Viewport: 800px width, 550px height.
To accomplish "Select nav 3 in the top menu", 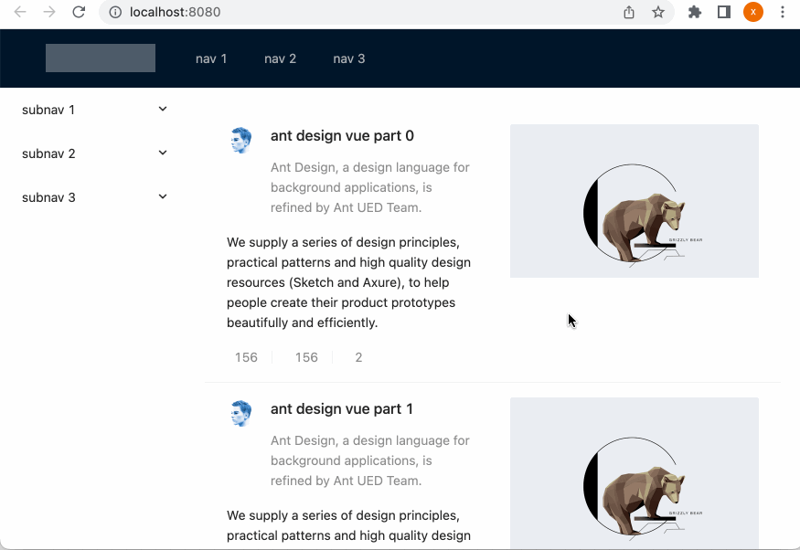I will coord(349,58).
